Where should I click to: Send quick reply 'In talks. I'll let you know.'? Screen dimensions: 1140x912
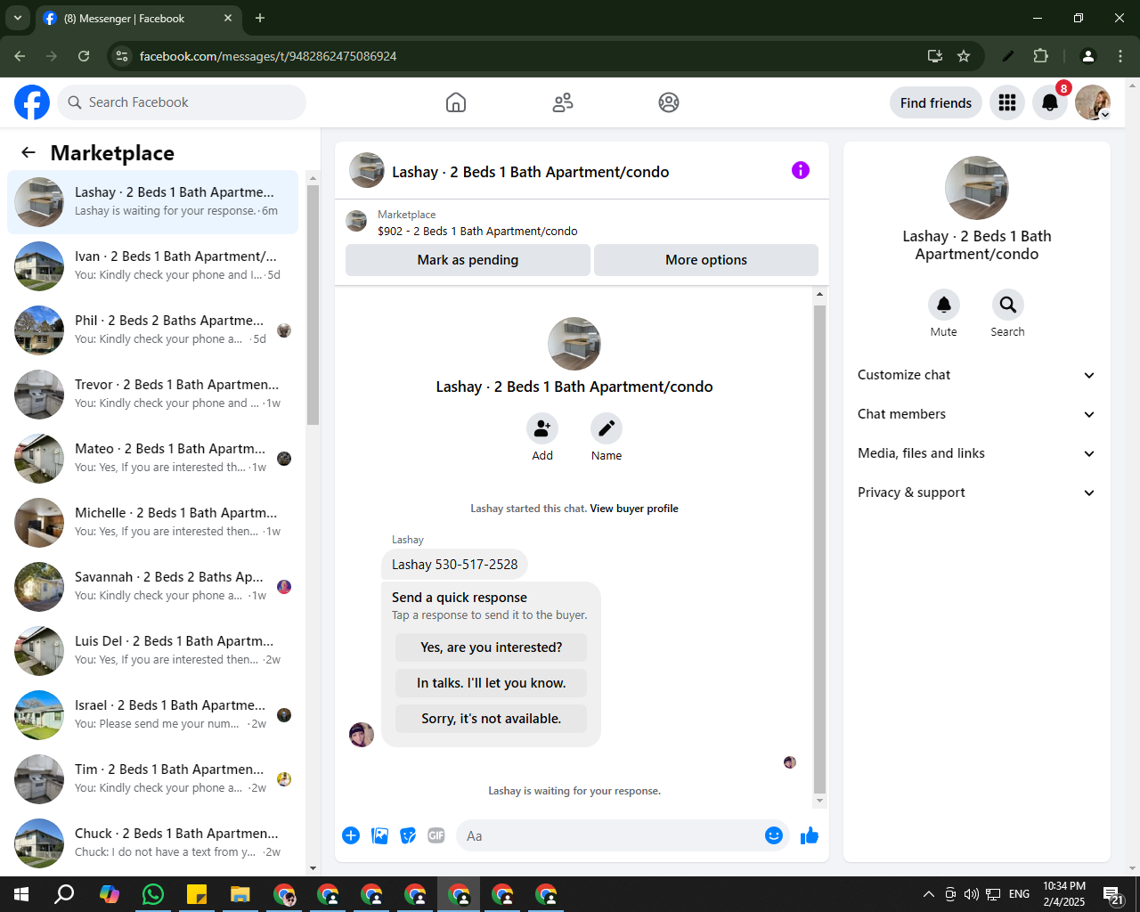(x=492, y=683)
